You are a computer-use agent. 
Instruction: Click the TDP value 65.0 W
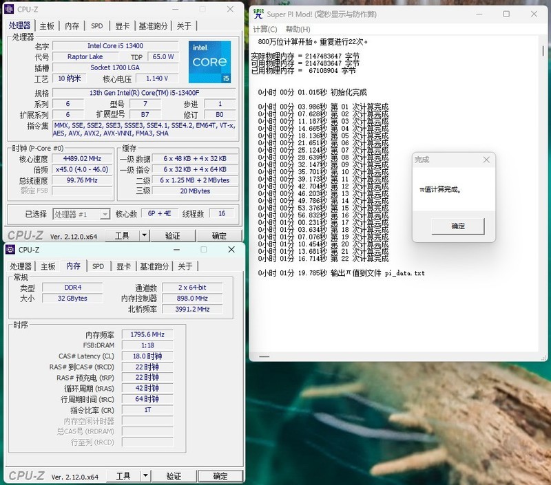click(x=163, y=57)
